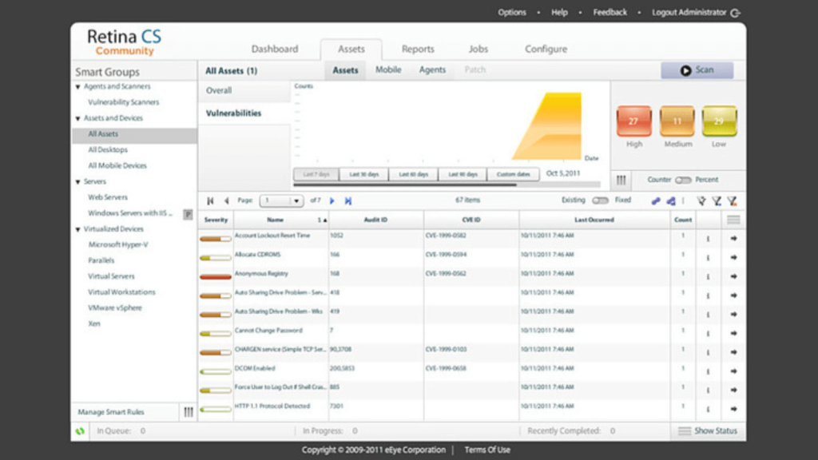This screenshot has height=460, width=818.
Task: Jump to the last results page
Action: [348, 200]
